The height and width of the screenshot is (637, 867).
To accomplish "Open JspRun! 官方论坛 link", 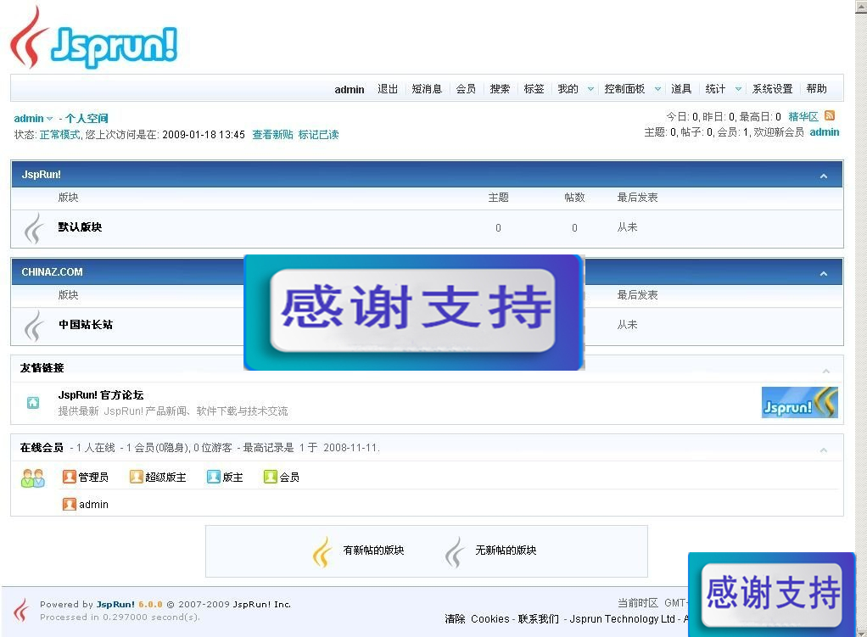I will (101, 394).
